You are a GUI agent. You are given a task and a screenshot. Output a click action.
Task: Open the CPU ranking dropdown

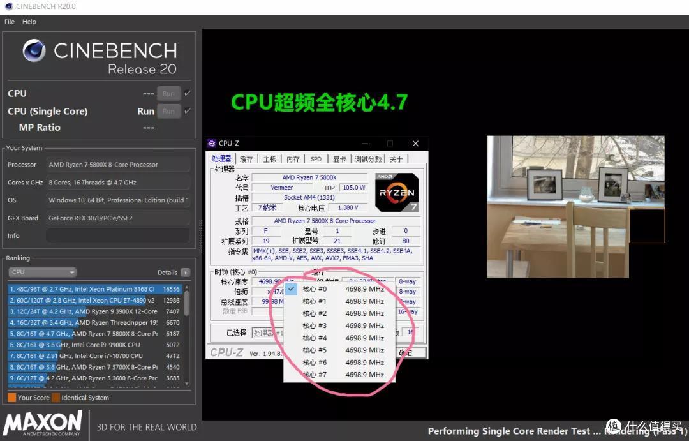click(x=42, y=272)
